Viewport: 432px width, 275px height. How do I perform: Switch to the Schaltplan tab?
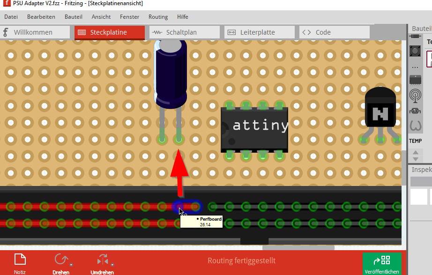[185, 32]
